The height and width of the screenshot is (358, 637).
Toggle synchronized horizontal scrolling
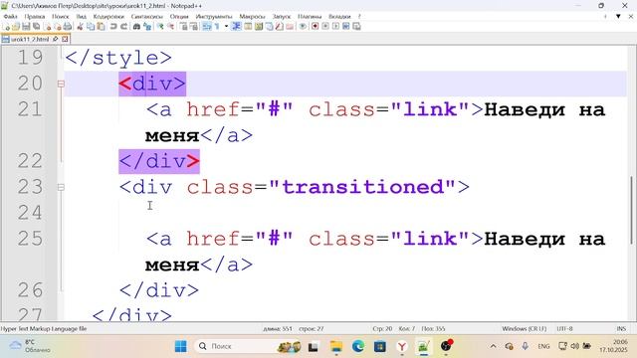click(194, 27)
